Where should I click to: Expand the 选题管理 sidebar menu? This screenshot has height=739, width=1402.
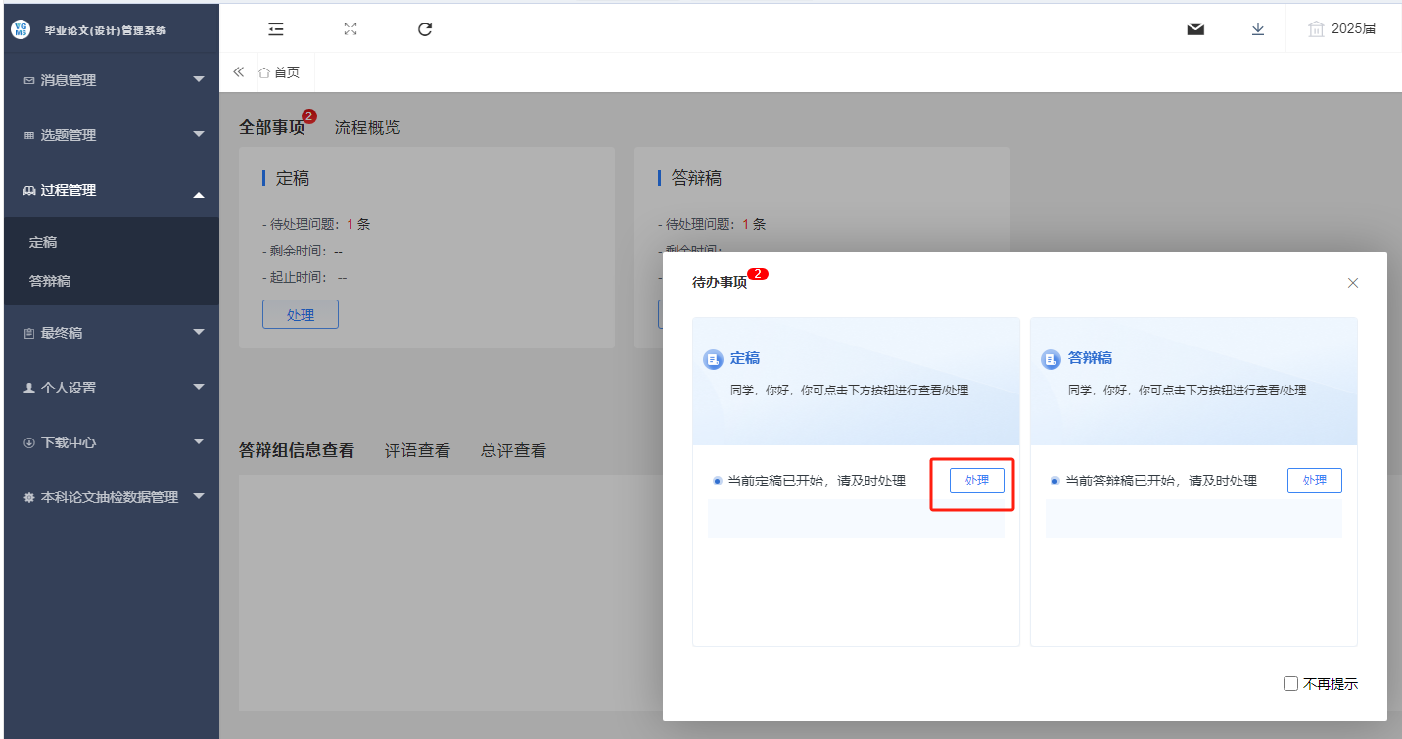[113, 135]
